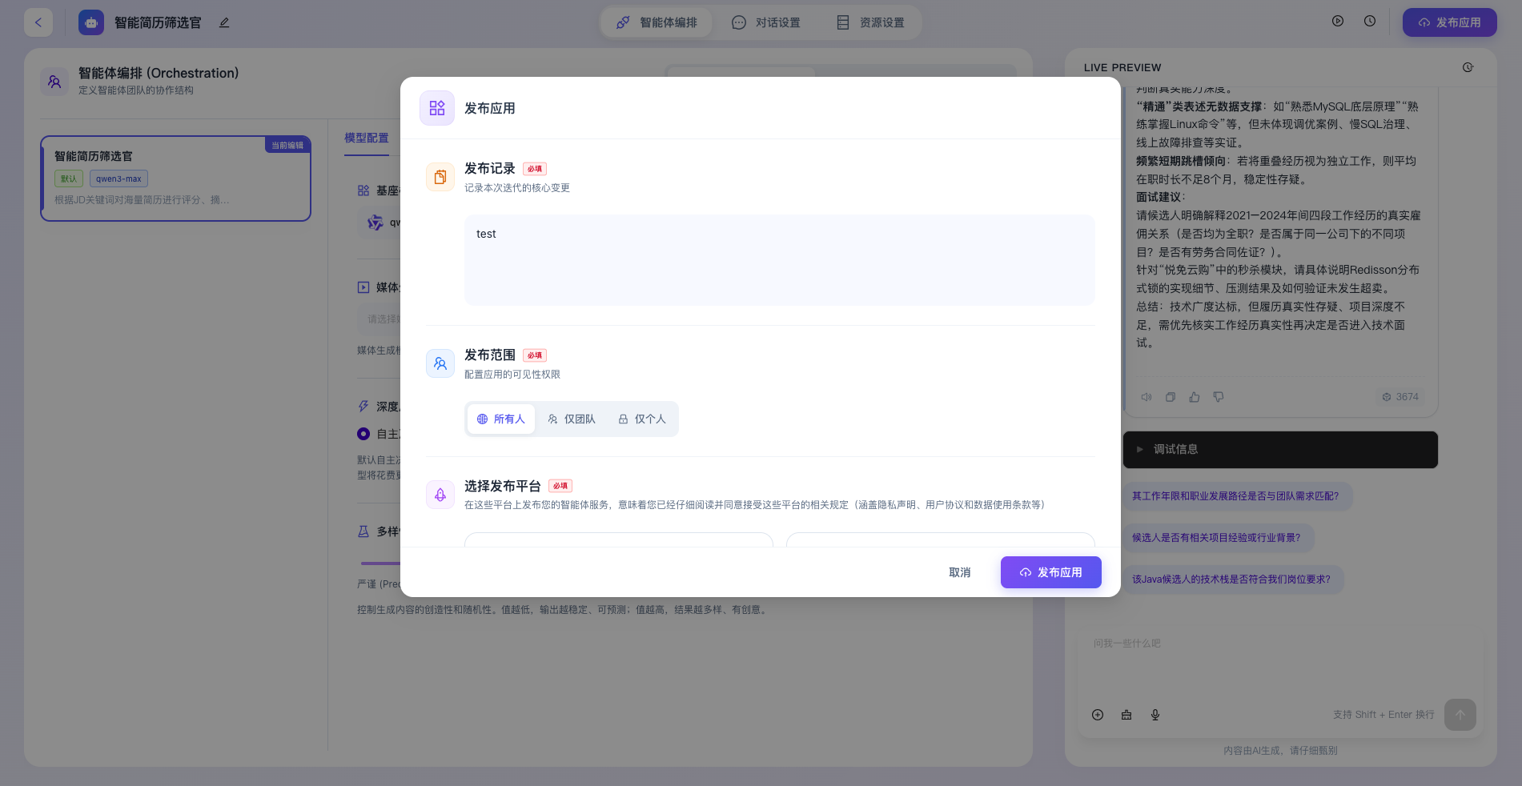Click the thumbs up icon under the reply
1522x786 pixels.
pyautogui.click(x=1194, y=397)
